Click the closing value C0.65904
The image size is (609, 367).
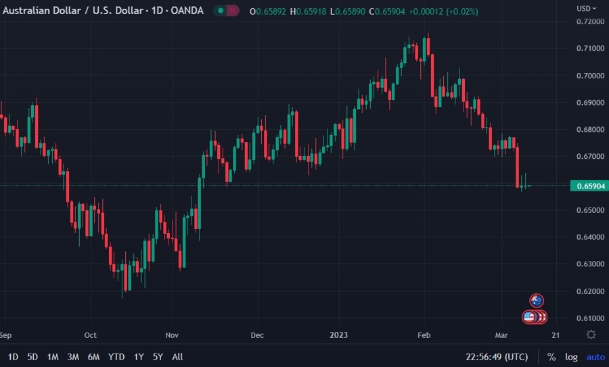pos(386,11)
